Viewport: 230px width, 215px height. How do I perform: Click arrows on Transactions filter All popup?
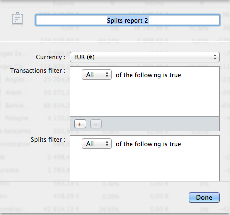click(107, 75)
